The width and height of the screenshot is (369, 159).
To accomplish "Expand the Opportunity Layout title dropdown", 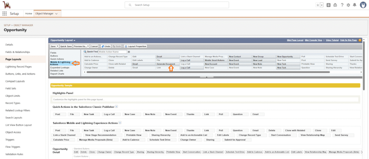I will point(63,40).
